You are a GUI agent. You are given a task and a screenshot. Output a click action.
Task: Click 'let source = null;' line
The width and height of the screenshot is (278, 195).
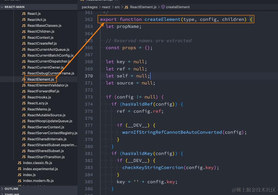point(130,83)
